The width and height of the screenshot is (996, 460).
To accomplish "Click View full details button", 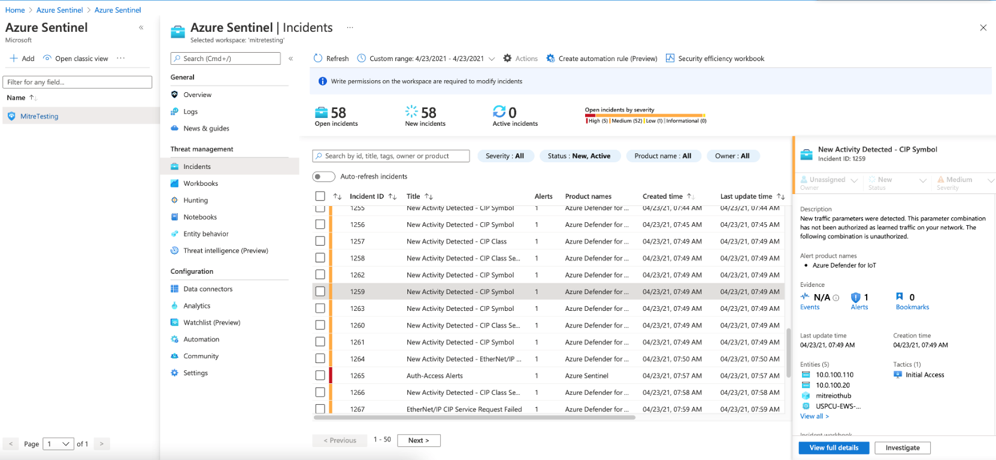I will click(x=834, y=447).
